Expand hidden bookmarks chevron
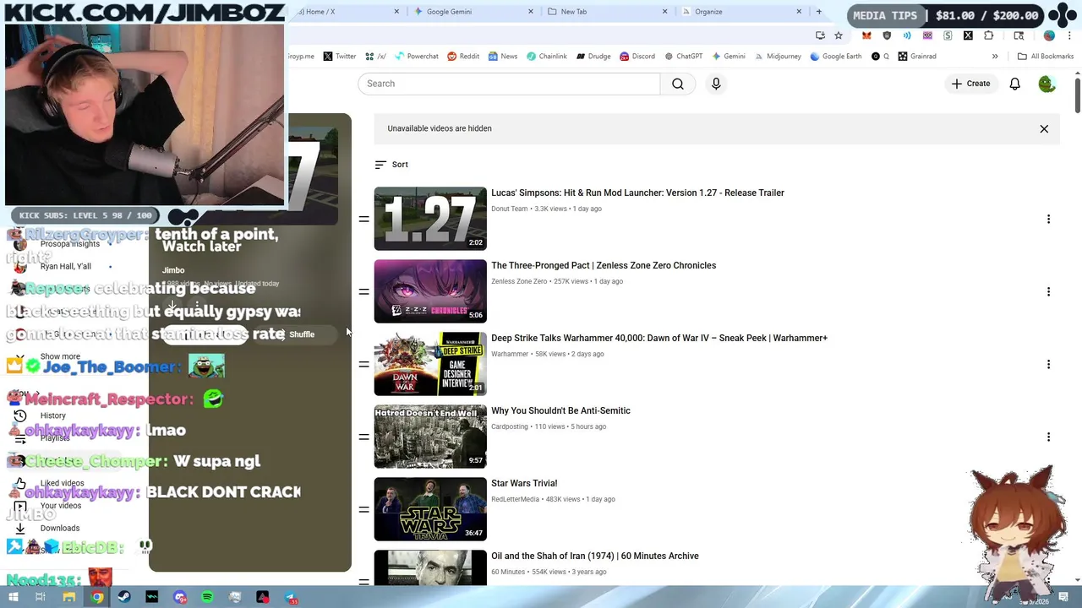 tap(995, 57)
